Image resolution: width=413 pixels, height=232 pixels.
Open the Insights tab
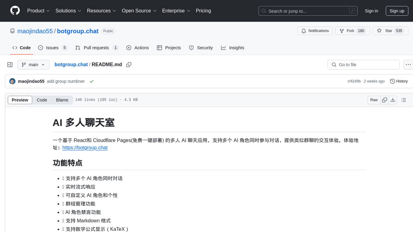point(233,48)
